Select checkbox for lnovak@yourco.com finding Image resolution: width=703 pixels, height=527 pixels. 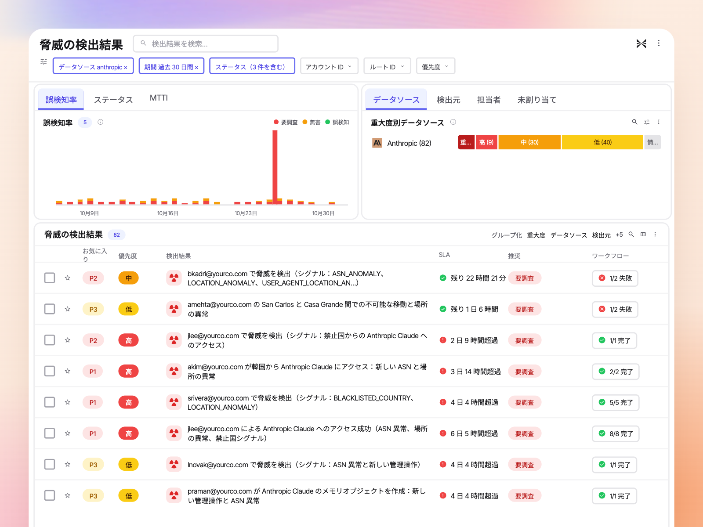coord(50,465)
